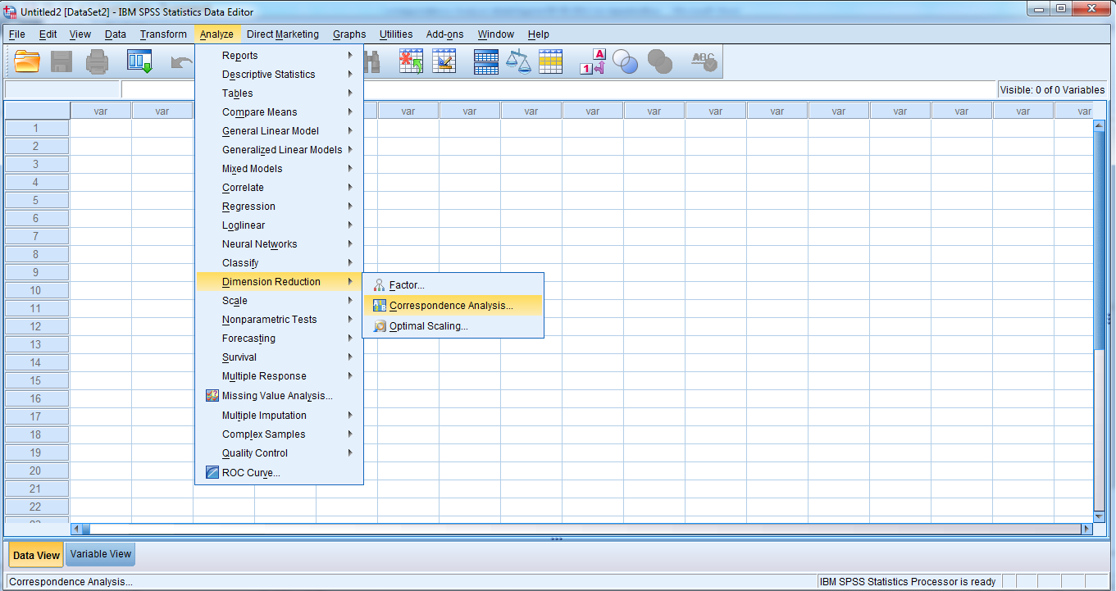Expand the Survival submenu
The height and width of the screenshot is (591, 1116).
pos(279,357)
